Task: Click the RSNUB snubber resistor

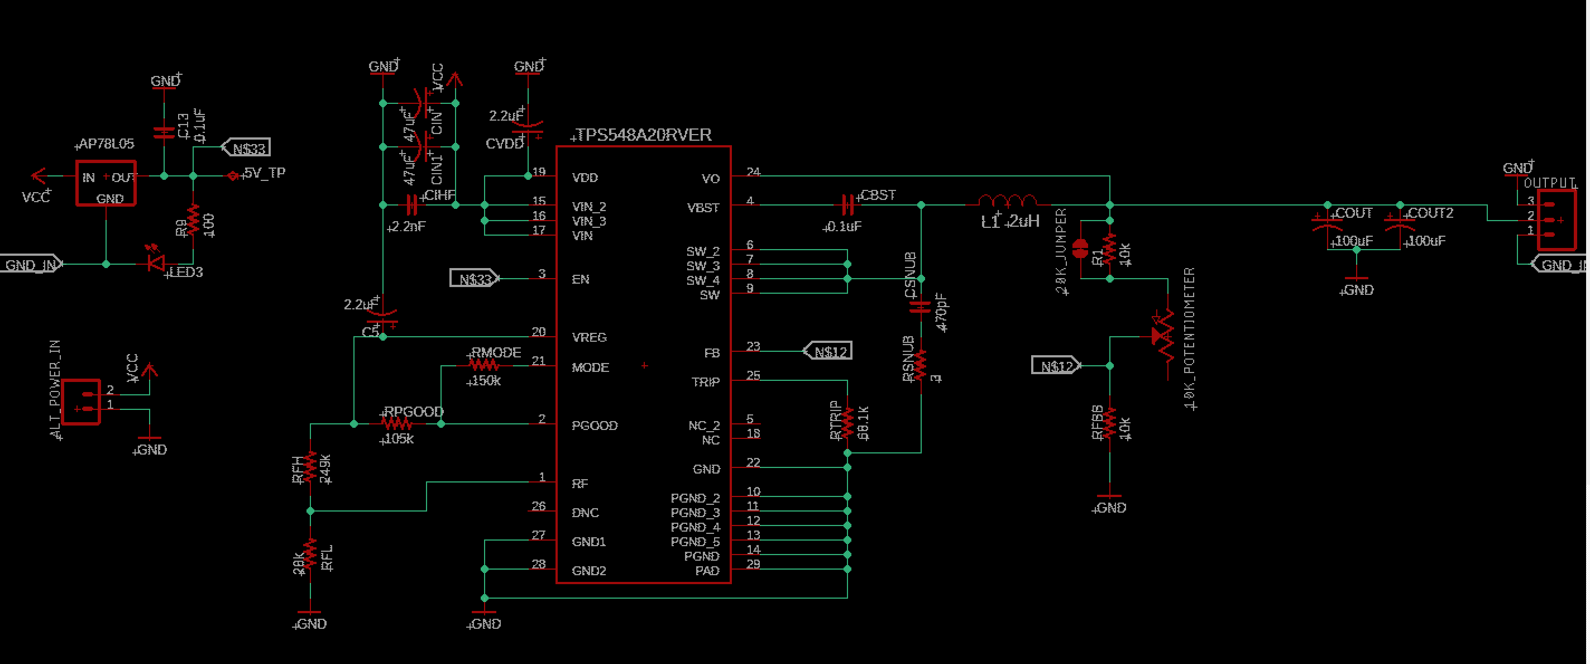Action: pos(921,366)
